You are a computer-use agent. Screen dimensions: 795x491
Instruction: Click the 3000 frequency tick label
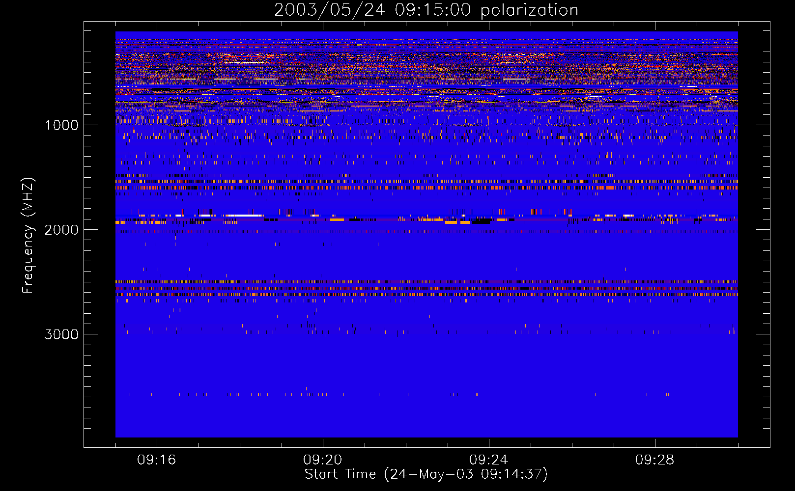click(x=61, y=334)
